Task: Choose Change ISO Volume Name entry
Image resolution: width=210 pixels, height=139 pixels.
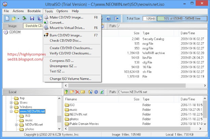Action: tap(72, 79)
